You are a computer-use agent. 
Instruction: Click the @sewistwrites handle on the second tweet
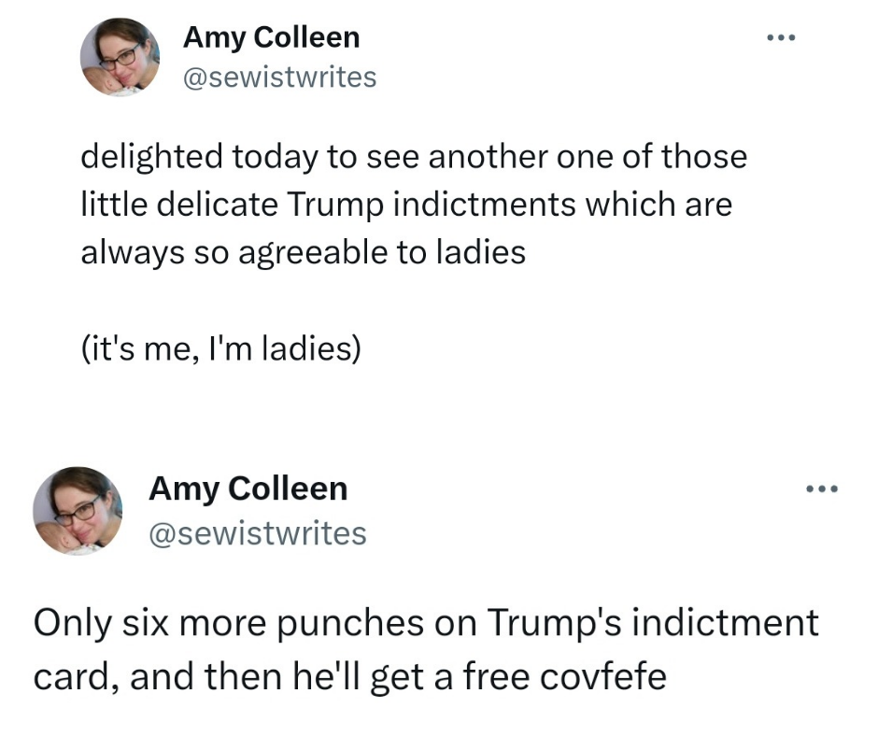pyautogui.click(x=258, y=533)
